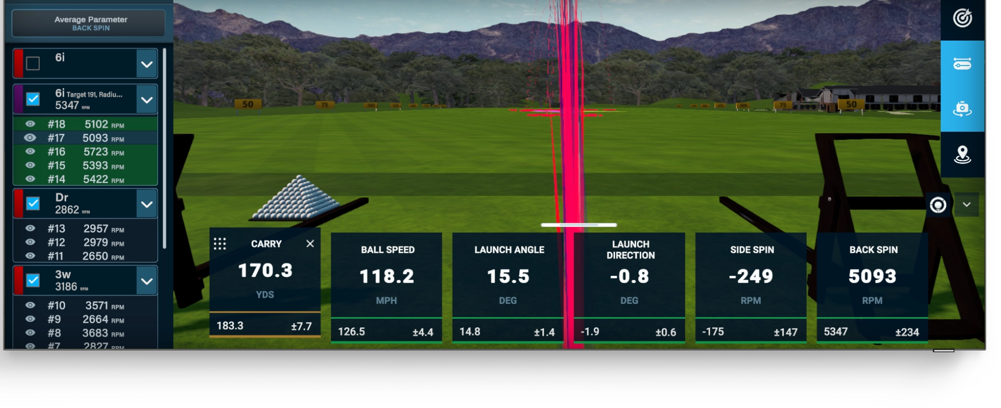Expand the dropdown arrow beside view icon

[967, 205]
